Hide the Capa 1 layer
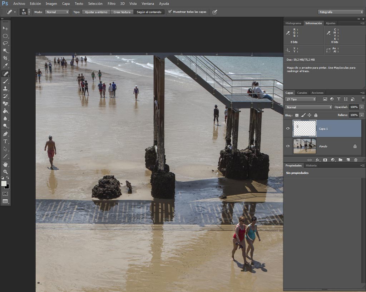366x292 pixels. pos(288,128)
